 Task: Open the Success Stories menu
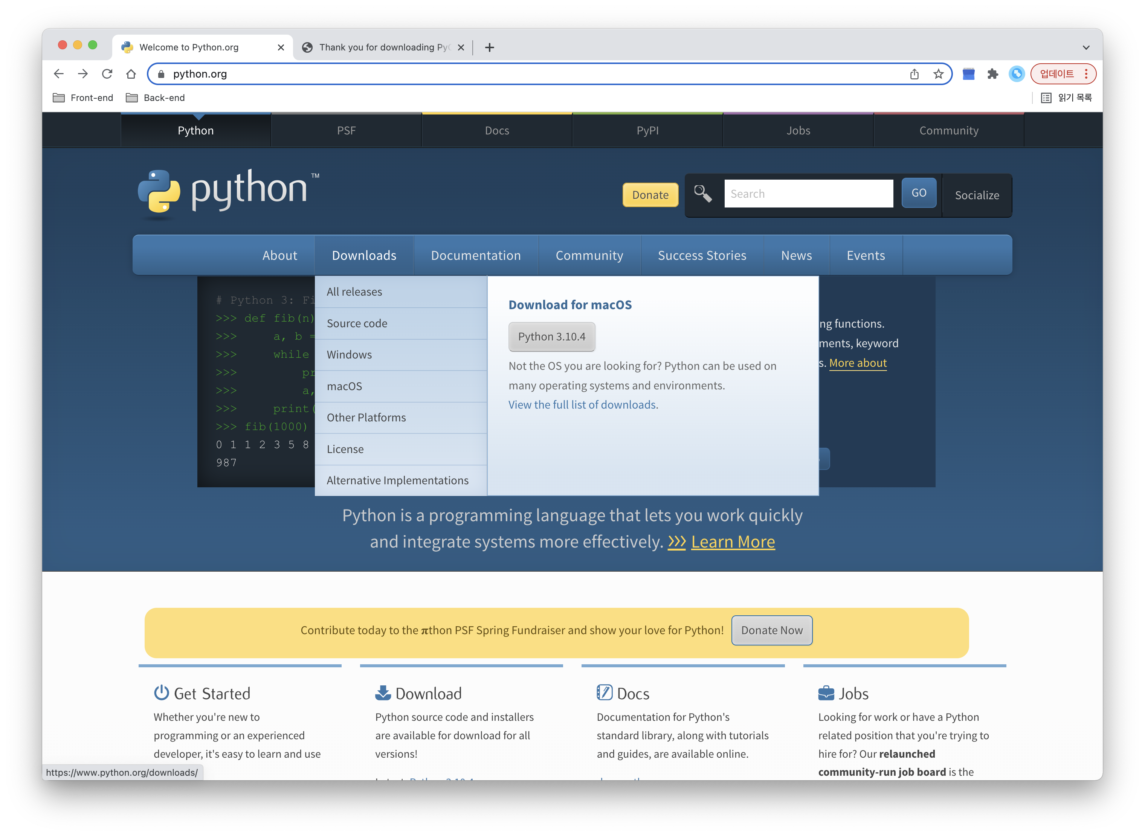(x=702, y=256)
